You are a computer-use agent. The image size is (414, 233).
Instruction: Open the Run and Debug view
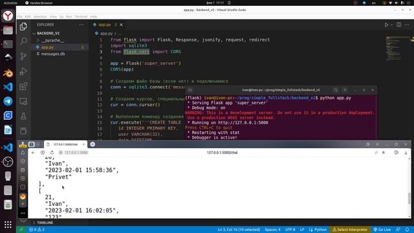click(x=23, y=71)
